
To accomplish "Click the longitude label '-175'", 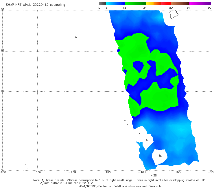I will [x=37, y=172].
